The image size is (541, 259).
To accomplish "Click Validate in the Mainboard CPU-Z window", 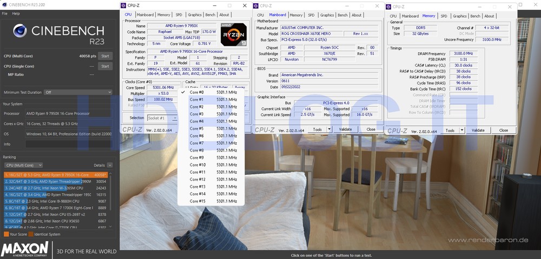I will 345,129.
